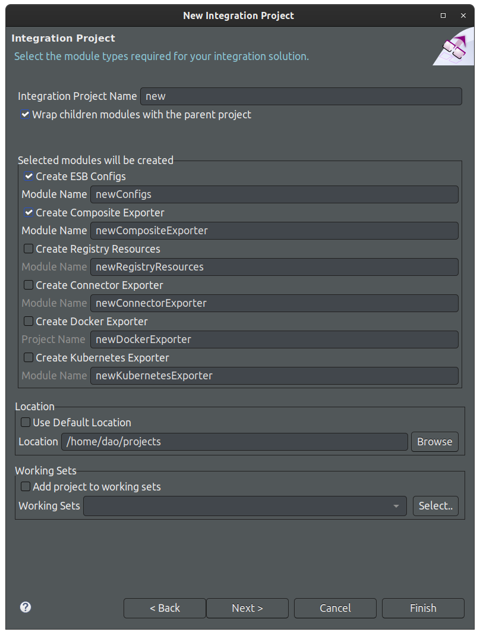
Task: Click the 'Project Name' label for Docker Exporter
Action: pos(53,339)
